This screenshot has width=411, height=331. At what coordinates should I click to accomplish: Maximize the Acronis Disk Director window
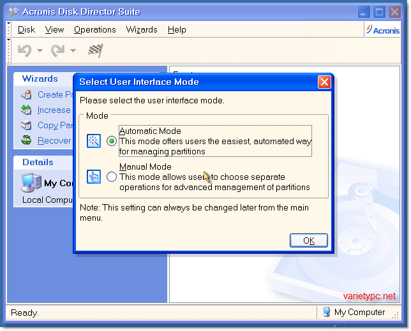pos(379,12)
